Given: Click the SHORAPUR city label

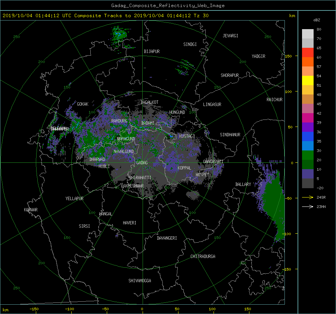Looking at the screenshot, I should [230, 75].
